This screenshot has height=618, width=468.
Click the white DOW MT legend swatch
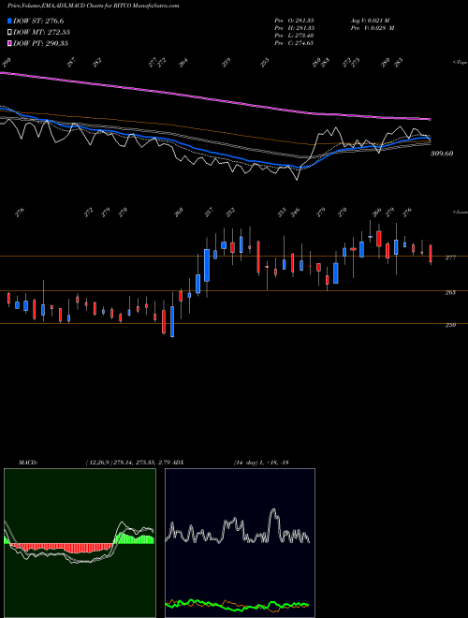pos(9,32)
